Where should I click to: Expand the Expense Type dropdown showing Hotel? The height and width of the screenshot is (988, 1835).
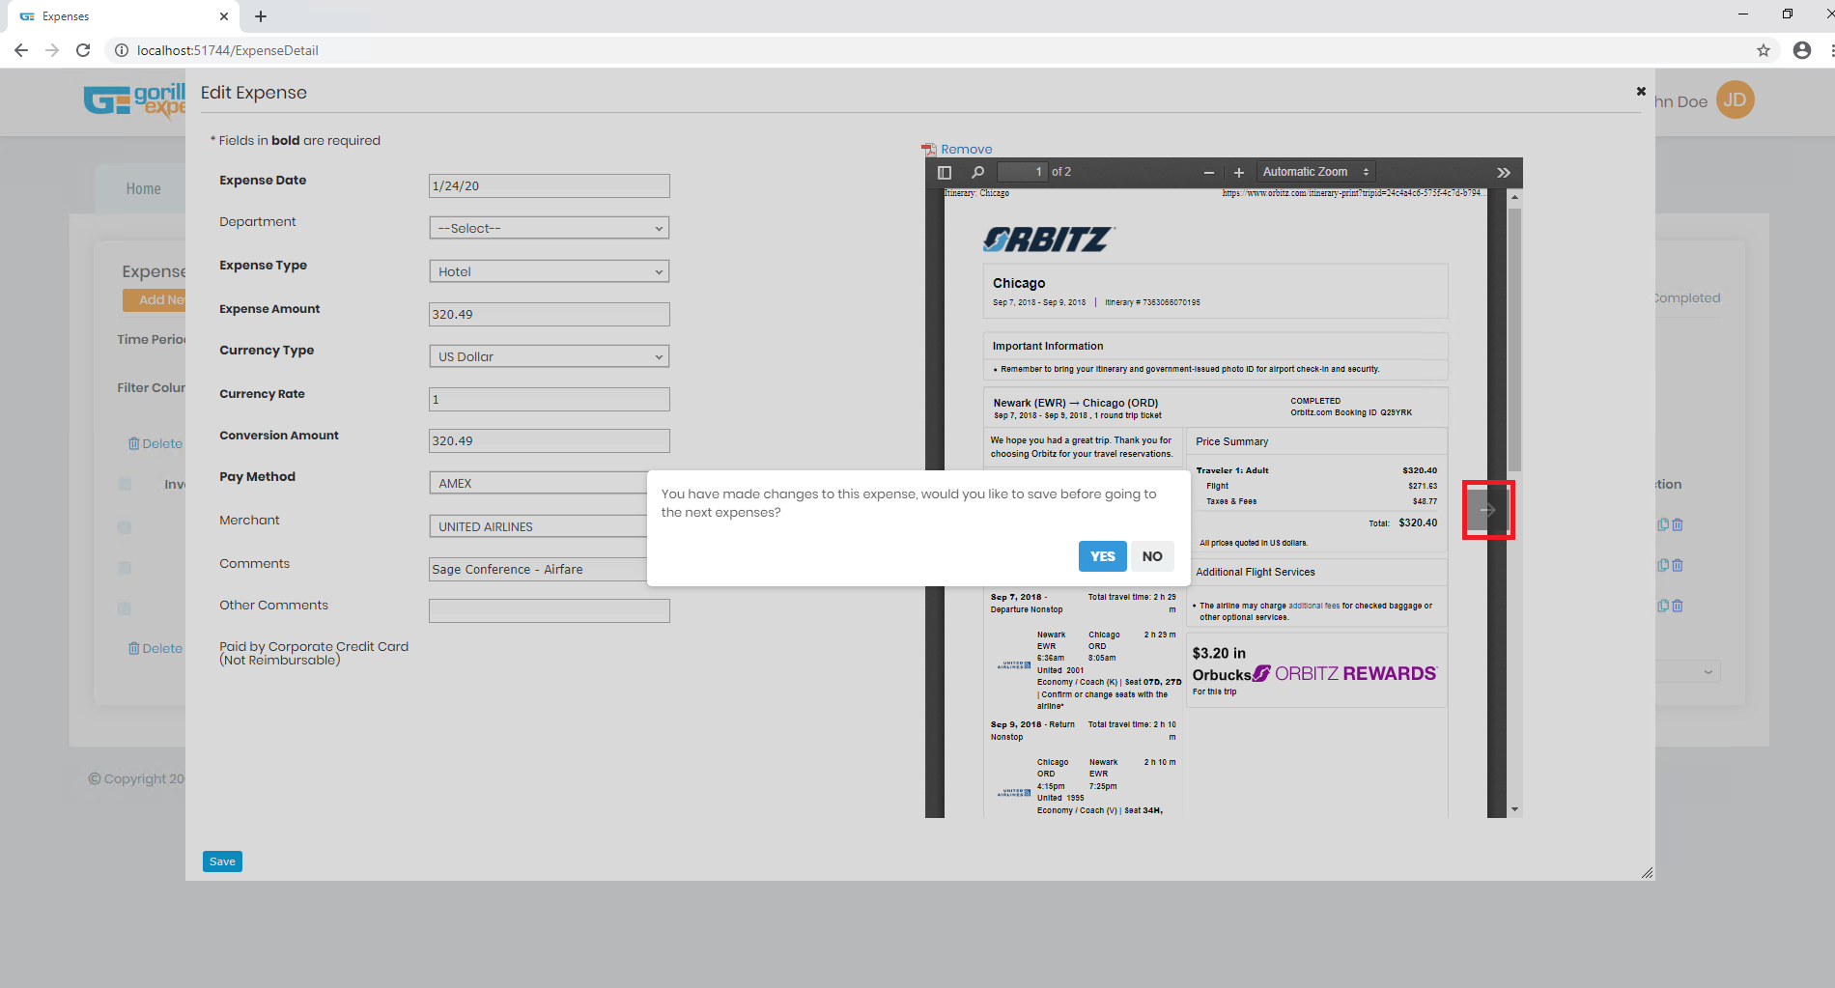pos(549,272)
